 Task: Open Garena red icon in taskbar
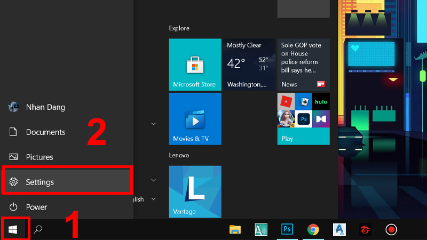point(365,230)
